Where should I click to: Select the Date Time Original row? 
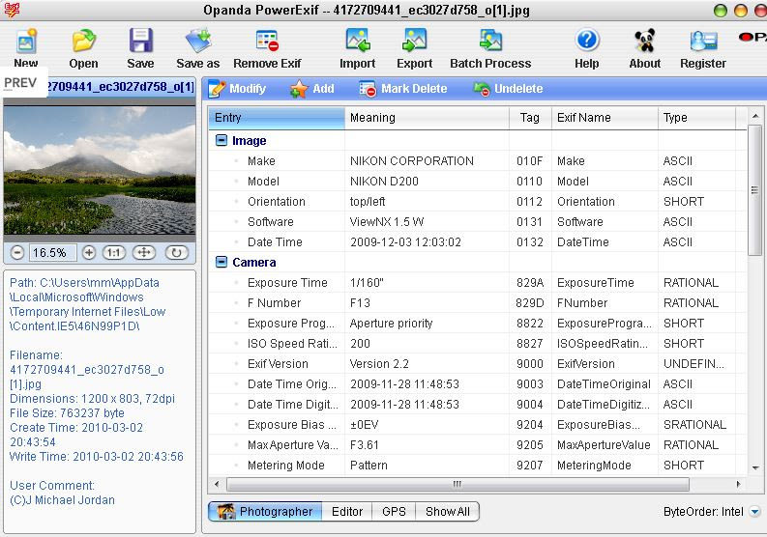pos(478,384)
